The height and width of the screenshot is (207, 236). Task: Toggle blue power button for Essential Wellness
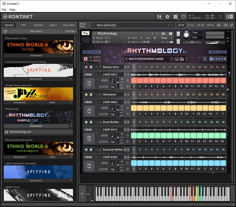pos(86,150)
